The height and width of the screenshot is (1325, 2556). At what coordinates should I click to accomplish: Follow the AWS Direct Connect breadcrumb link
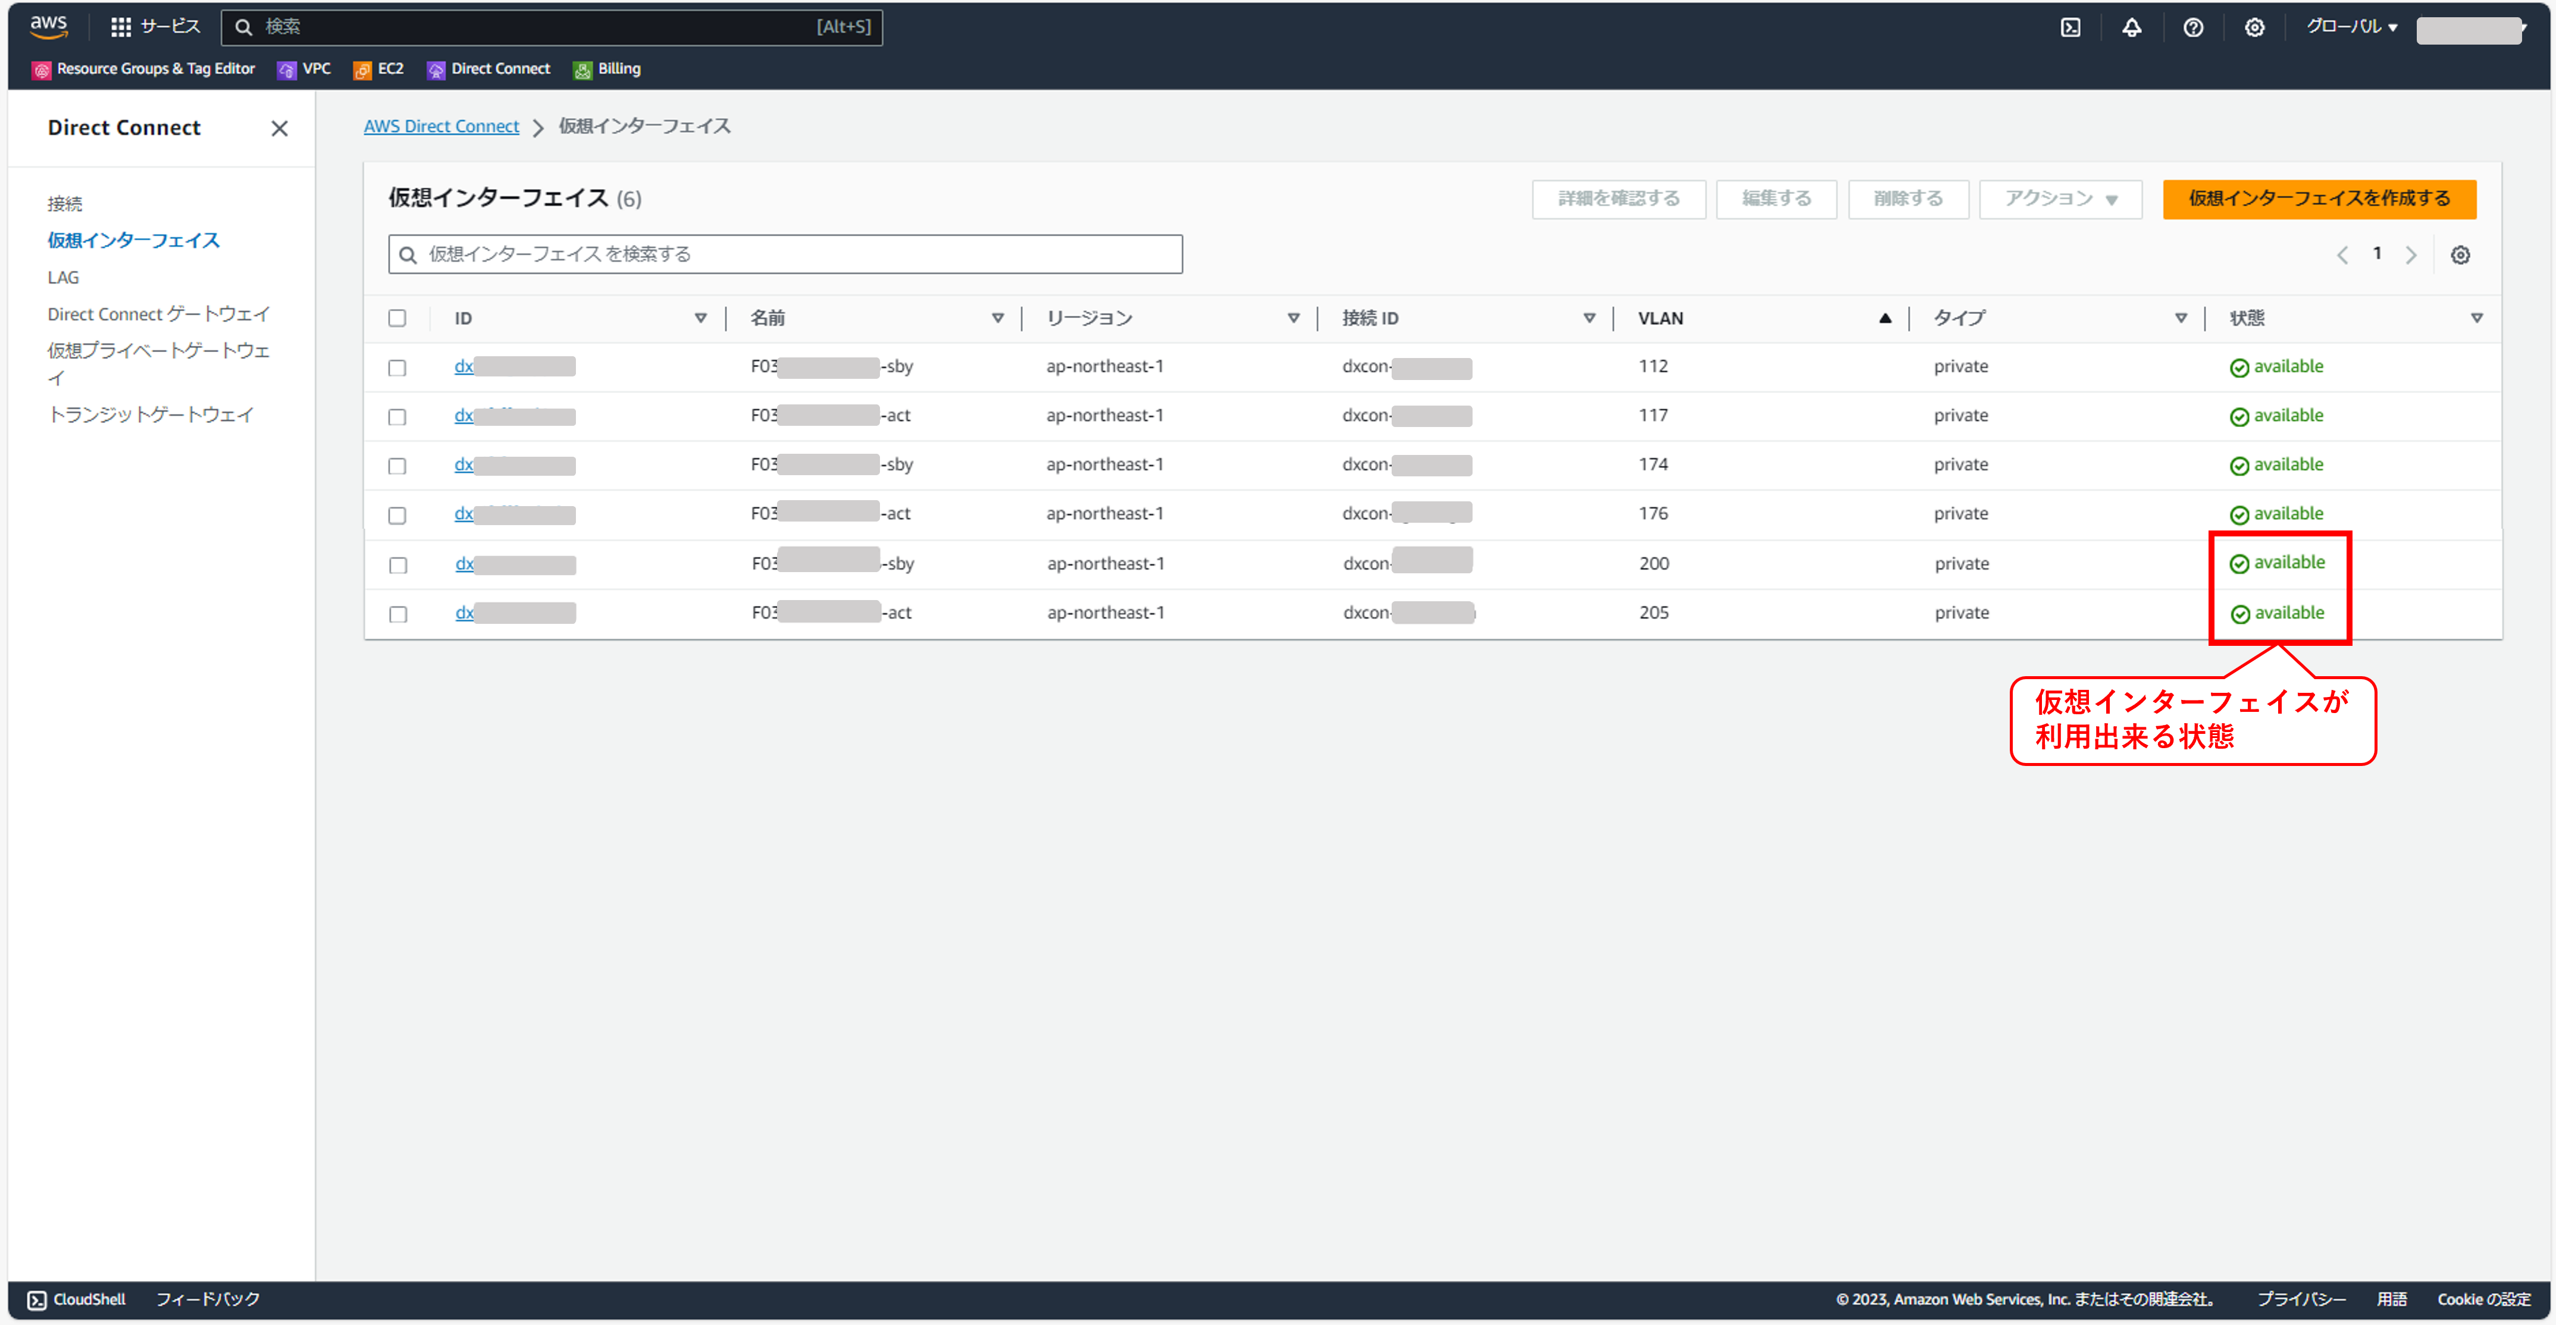click(441, 126)
